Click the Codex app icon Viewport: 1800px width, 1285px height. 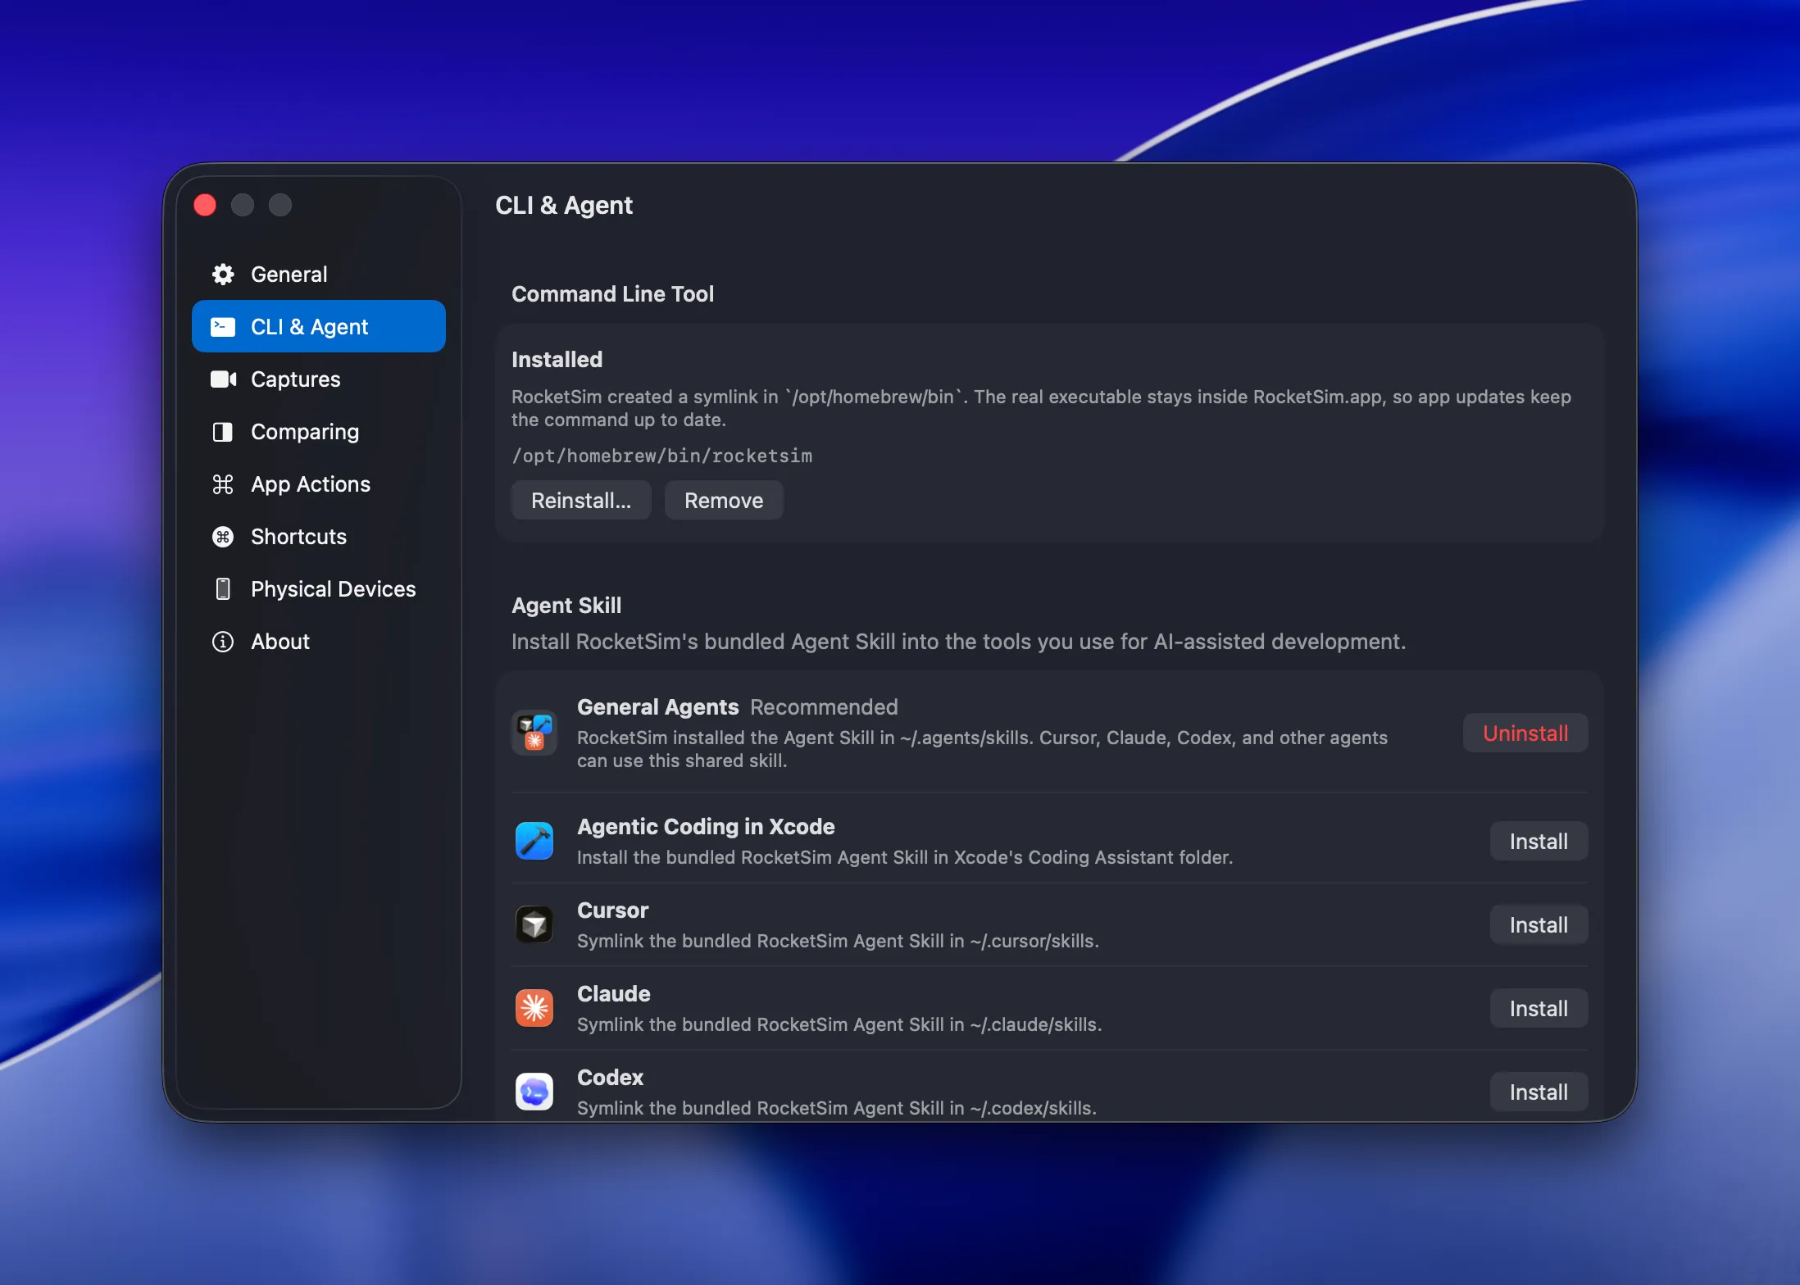534,1092
